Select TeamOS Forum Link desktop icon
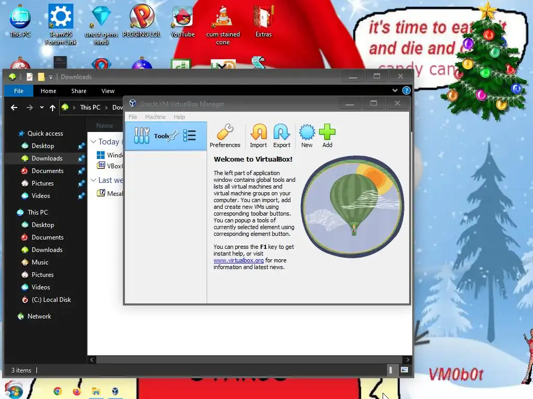Screen dimensions: 533x399 point(60,24)
